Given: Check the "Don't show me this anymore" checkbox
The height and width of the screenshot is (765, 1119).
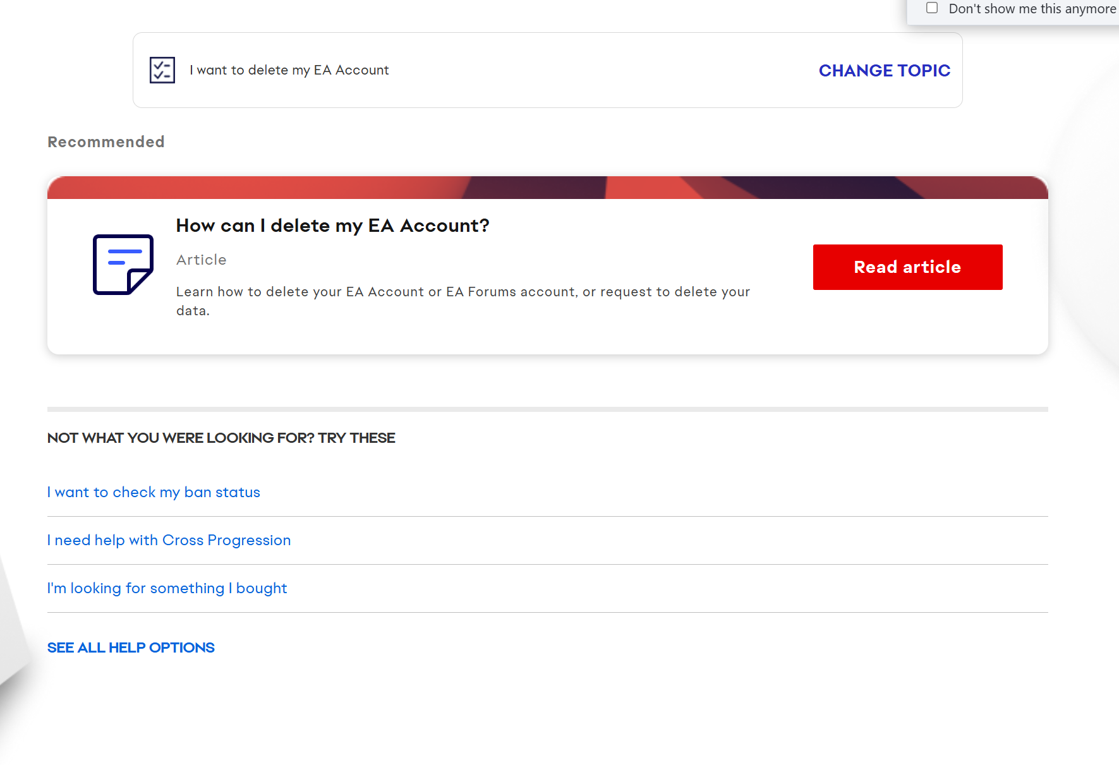Looking at the screenshot, I should click(931, 8).
